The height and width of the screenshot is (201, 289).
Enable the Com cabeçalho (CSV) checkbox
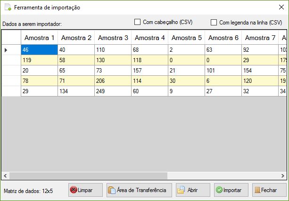click(138, 22)
